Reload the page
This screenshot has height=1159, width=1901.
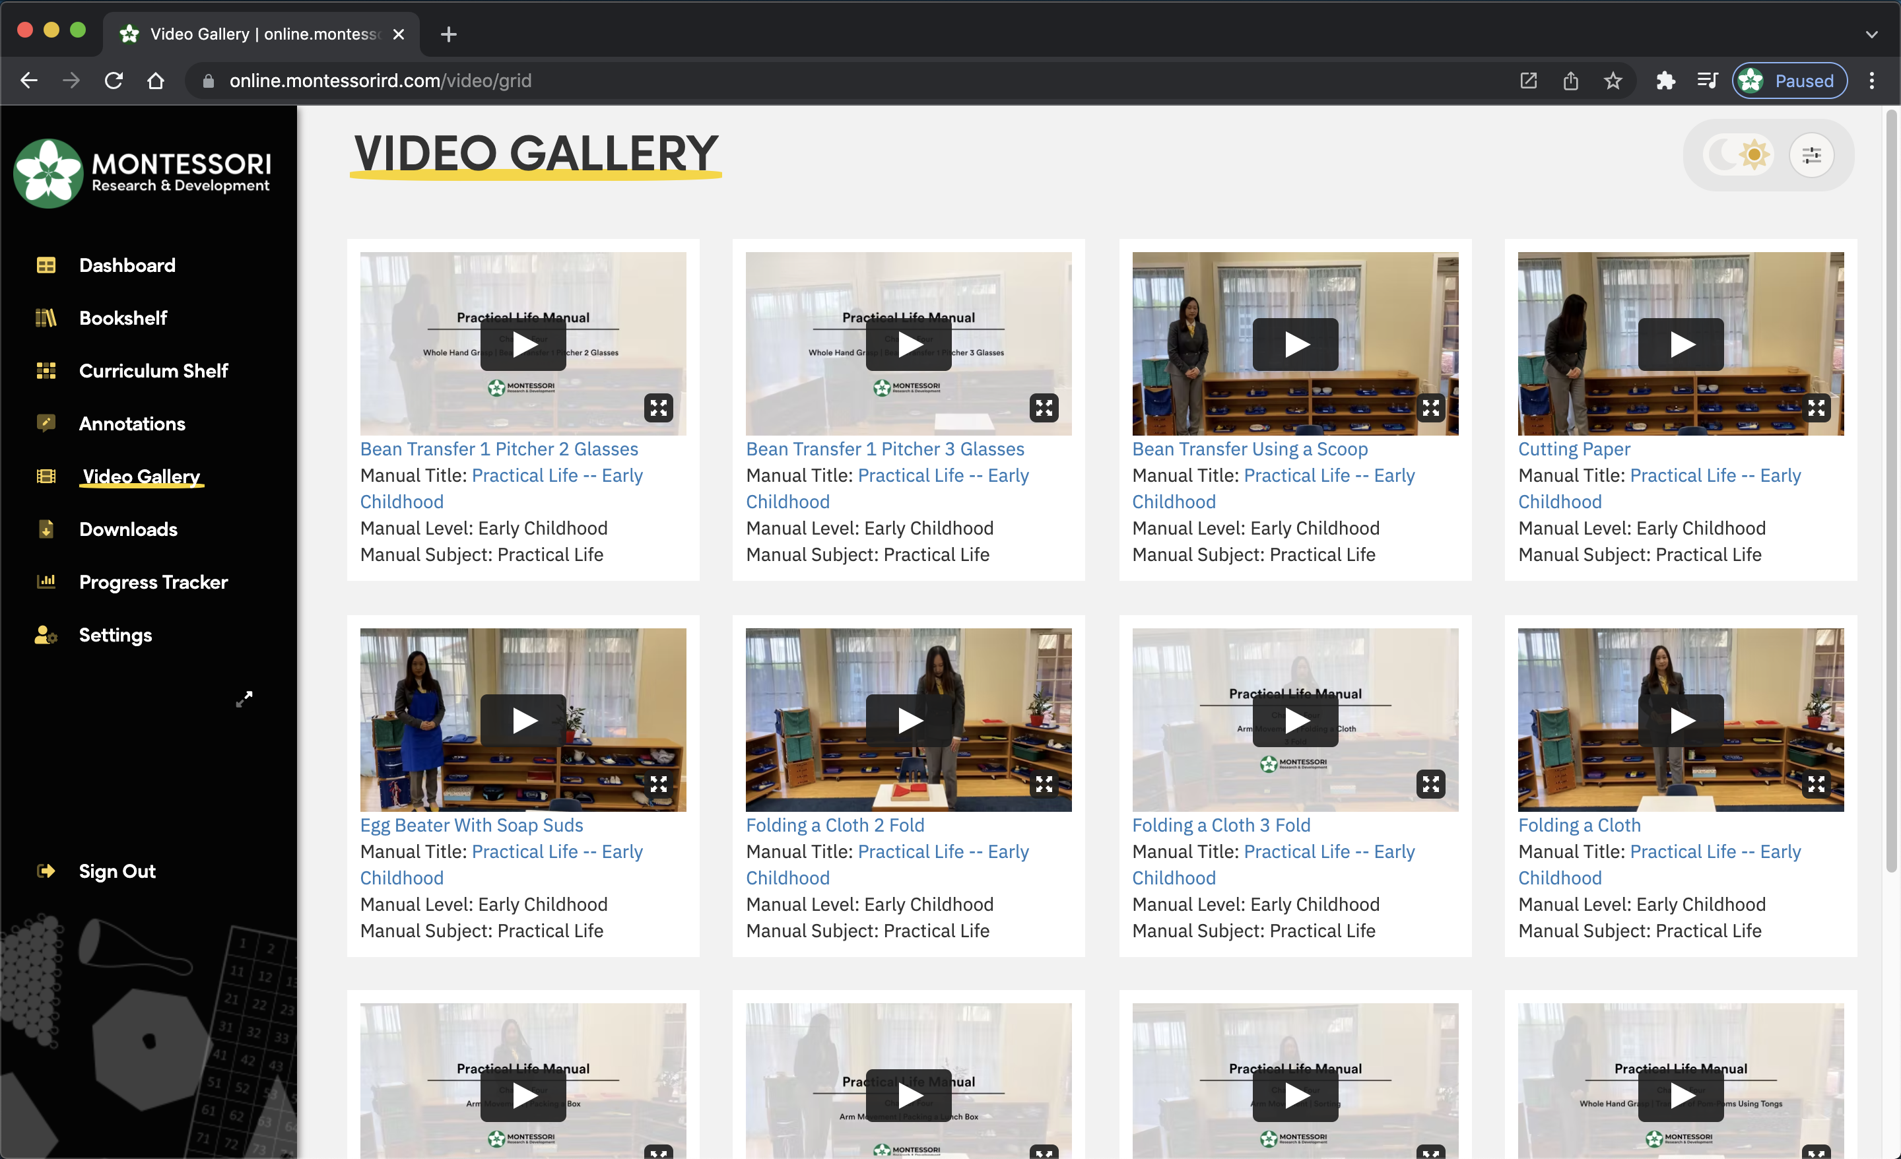tap(114, 81)
